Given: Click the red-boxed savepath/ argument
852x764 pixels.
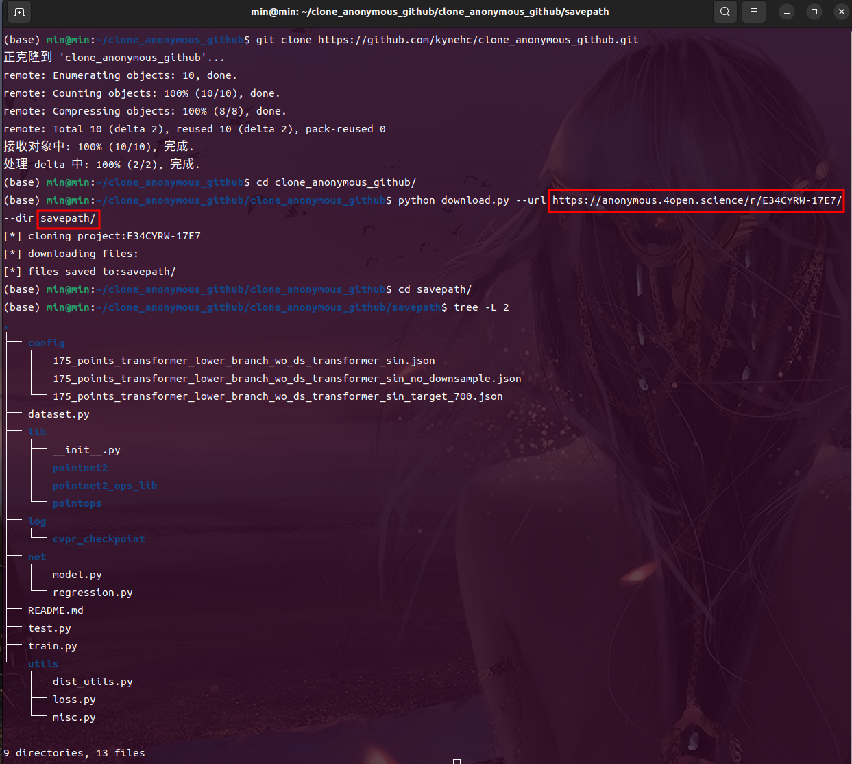Looking at the screenshot, I should [68, 218].
